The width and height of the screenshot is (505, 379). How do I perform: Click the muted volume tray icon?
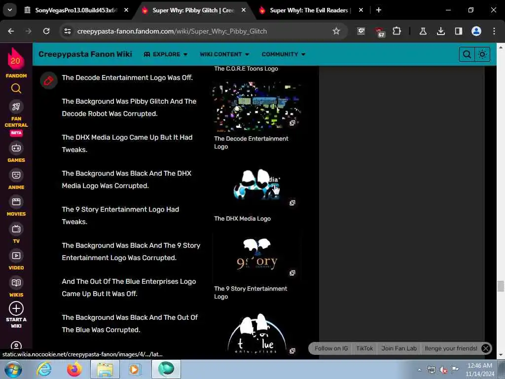(443, 370)
